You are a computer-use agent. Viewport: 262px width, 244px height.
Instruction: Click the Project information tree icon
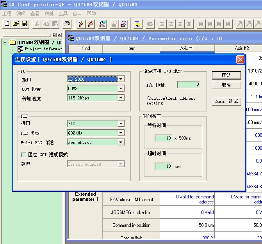pos(20,49)
